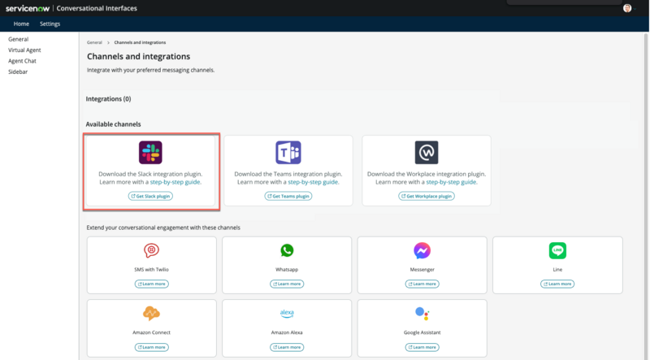Expand the dropdown arrow beside user avatar
Screen dimensions: 650x360
pos(635,9)
